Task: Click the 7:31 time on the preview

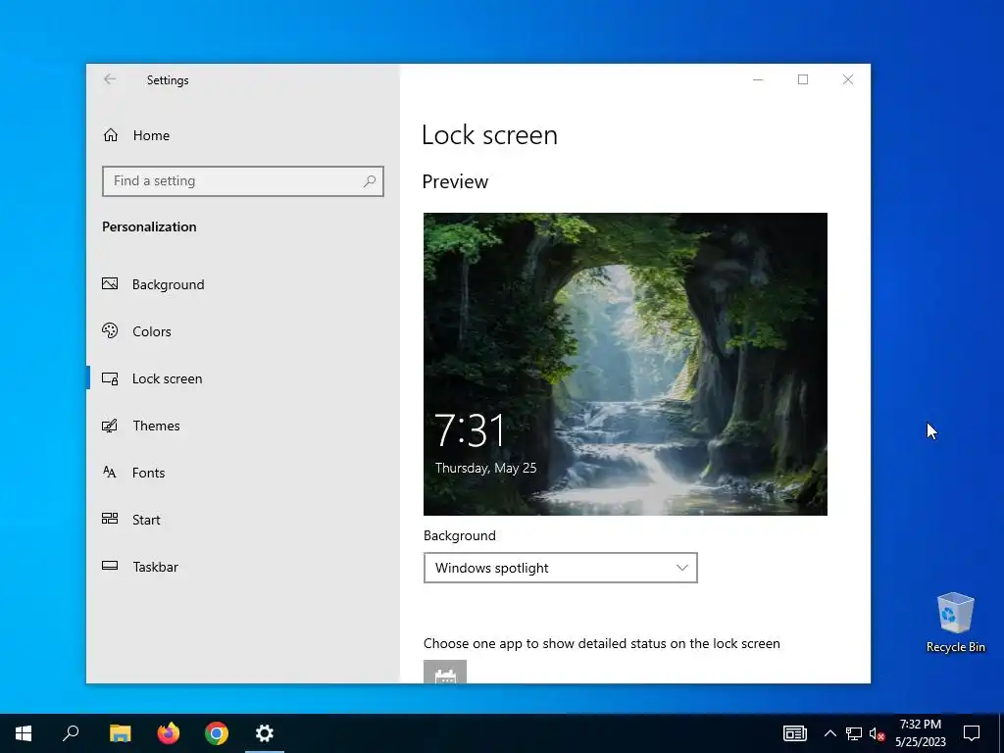Action: pyautogui.click(x=471, y=430)
